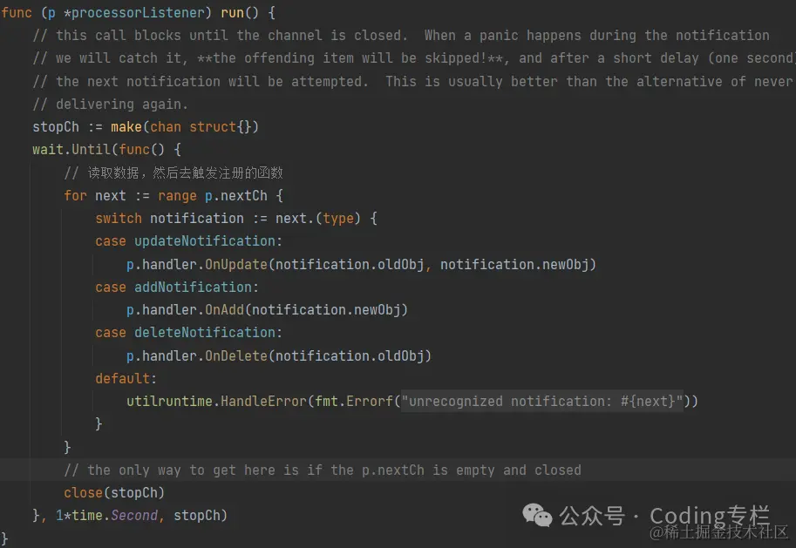Click the comment 'the only way to get here...'

(323, 470)
